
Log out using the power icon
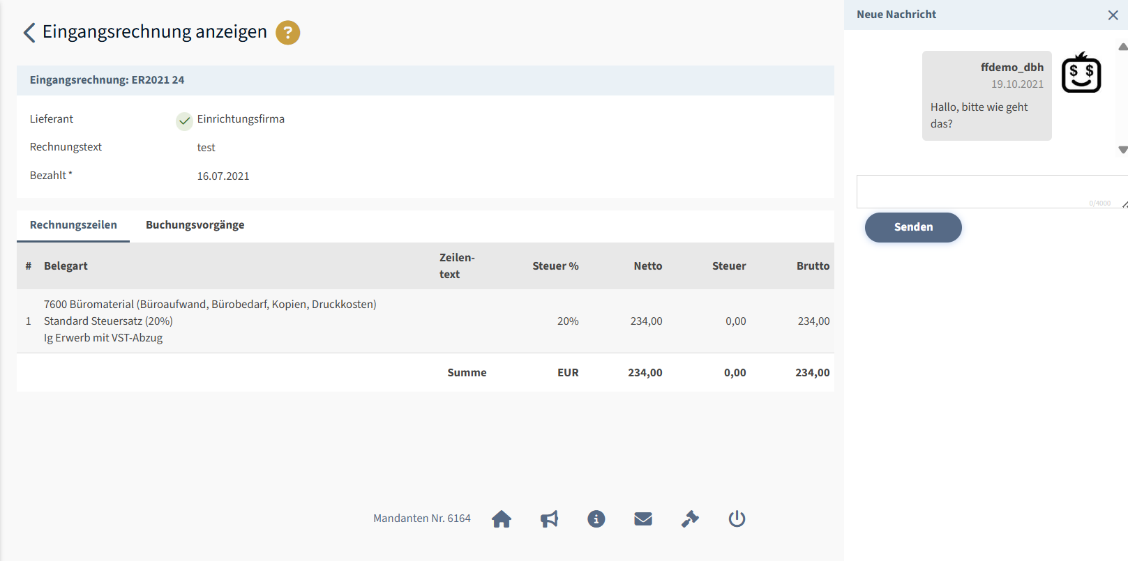737,518
